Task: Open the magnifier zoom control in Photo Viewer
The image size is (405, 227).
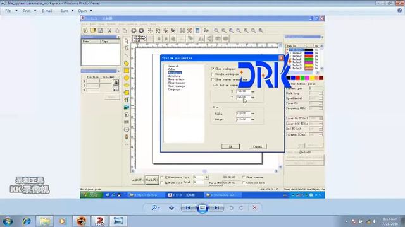Action: [156, 207]
